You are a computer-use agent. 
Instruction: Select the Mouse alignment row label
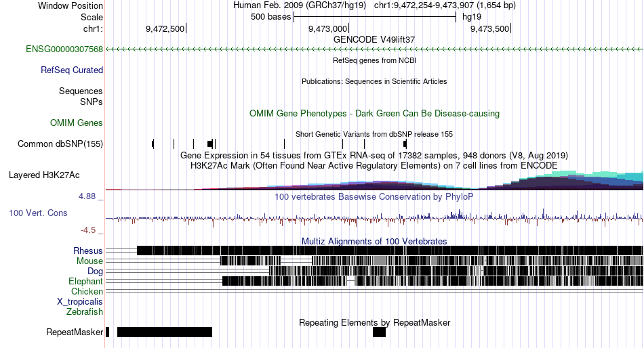point(89,261)
